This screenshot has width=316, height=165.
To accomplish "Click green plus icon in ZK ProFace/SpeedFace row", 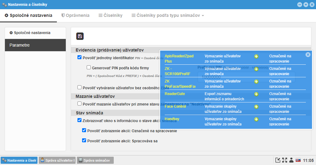I will click(x=256, y=82).
